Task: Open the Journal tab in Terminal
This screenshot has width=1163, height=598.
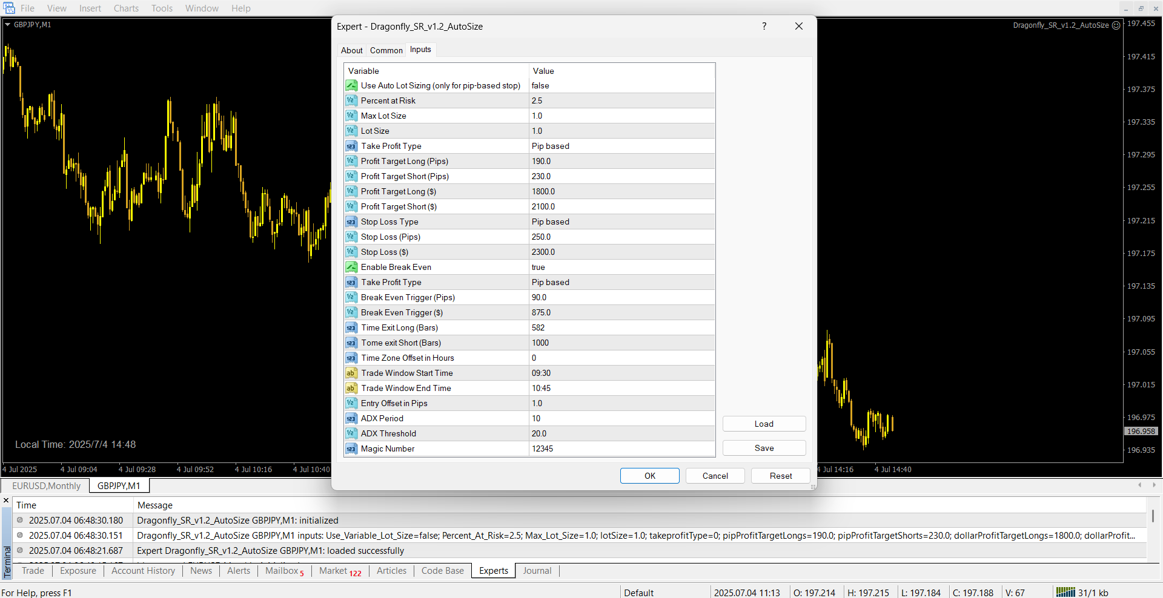Action: point(537,571)
